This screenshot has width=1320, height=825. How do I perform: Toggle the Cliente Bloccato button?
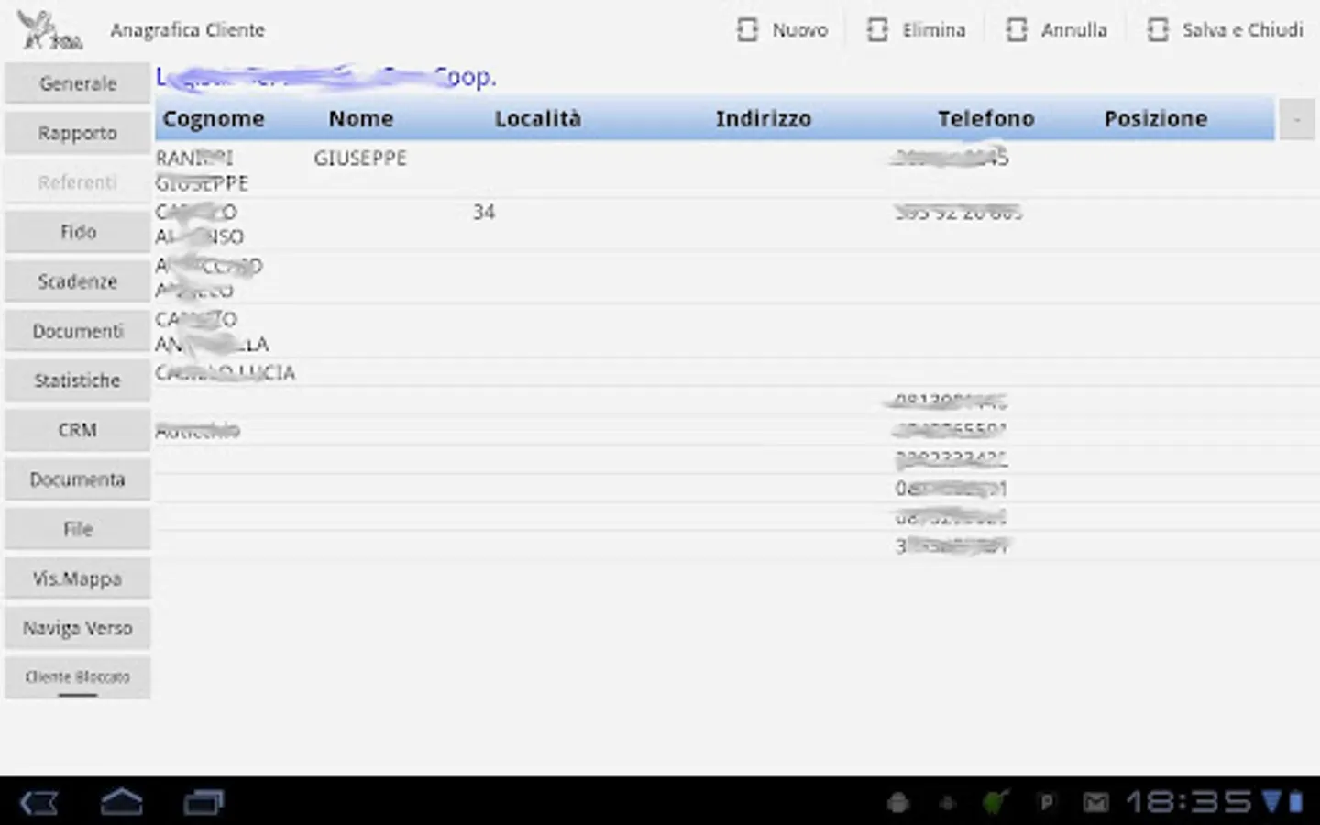[x=78, y=677]
